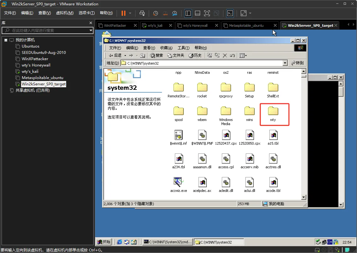
Task: Click the C:\WINNT\system32 address field
Action: click(201, 63)
